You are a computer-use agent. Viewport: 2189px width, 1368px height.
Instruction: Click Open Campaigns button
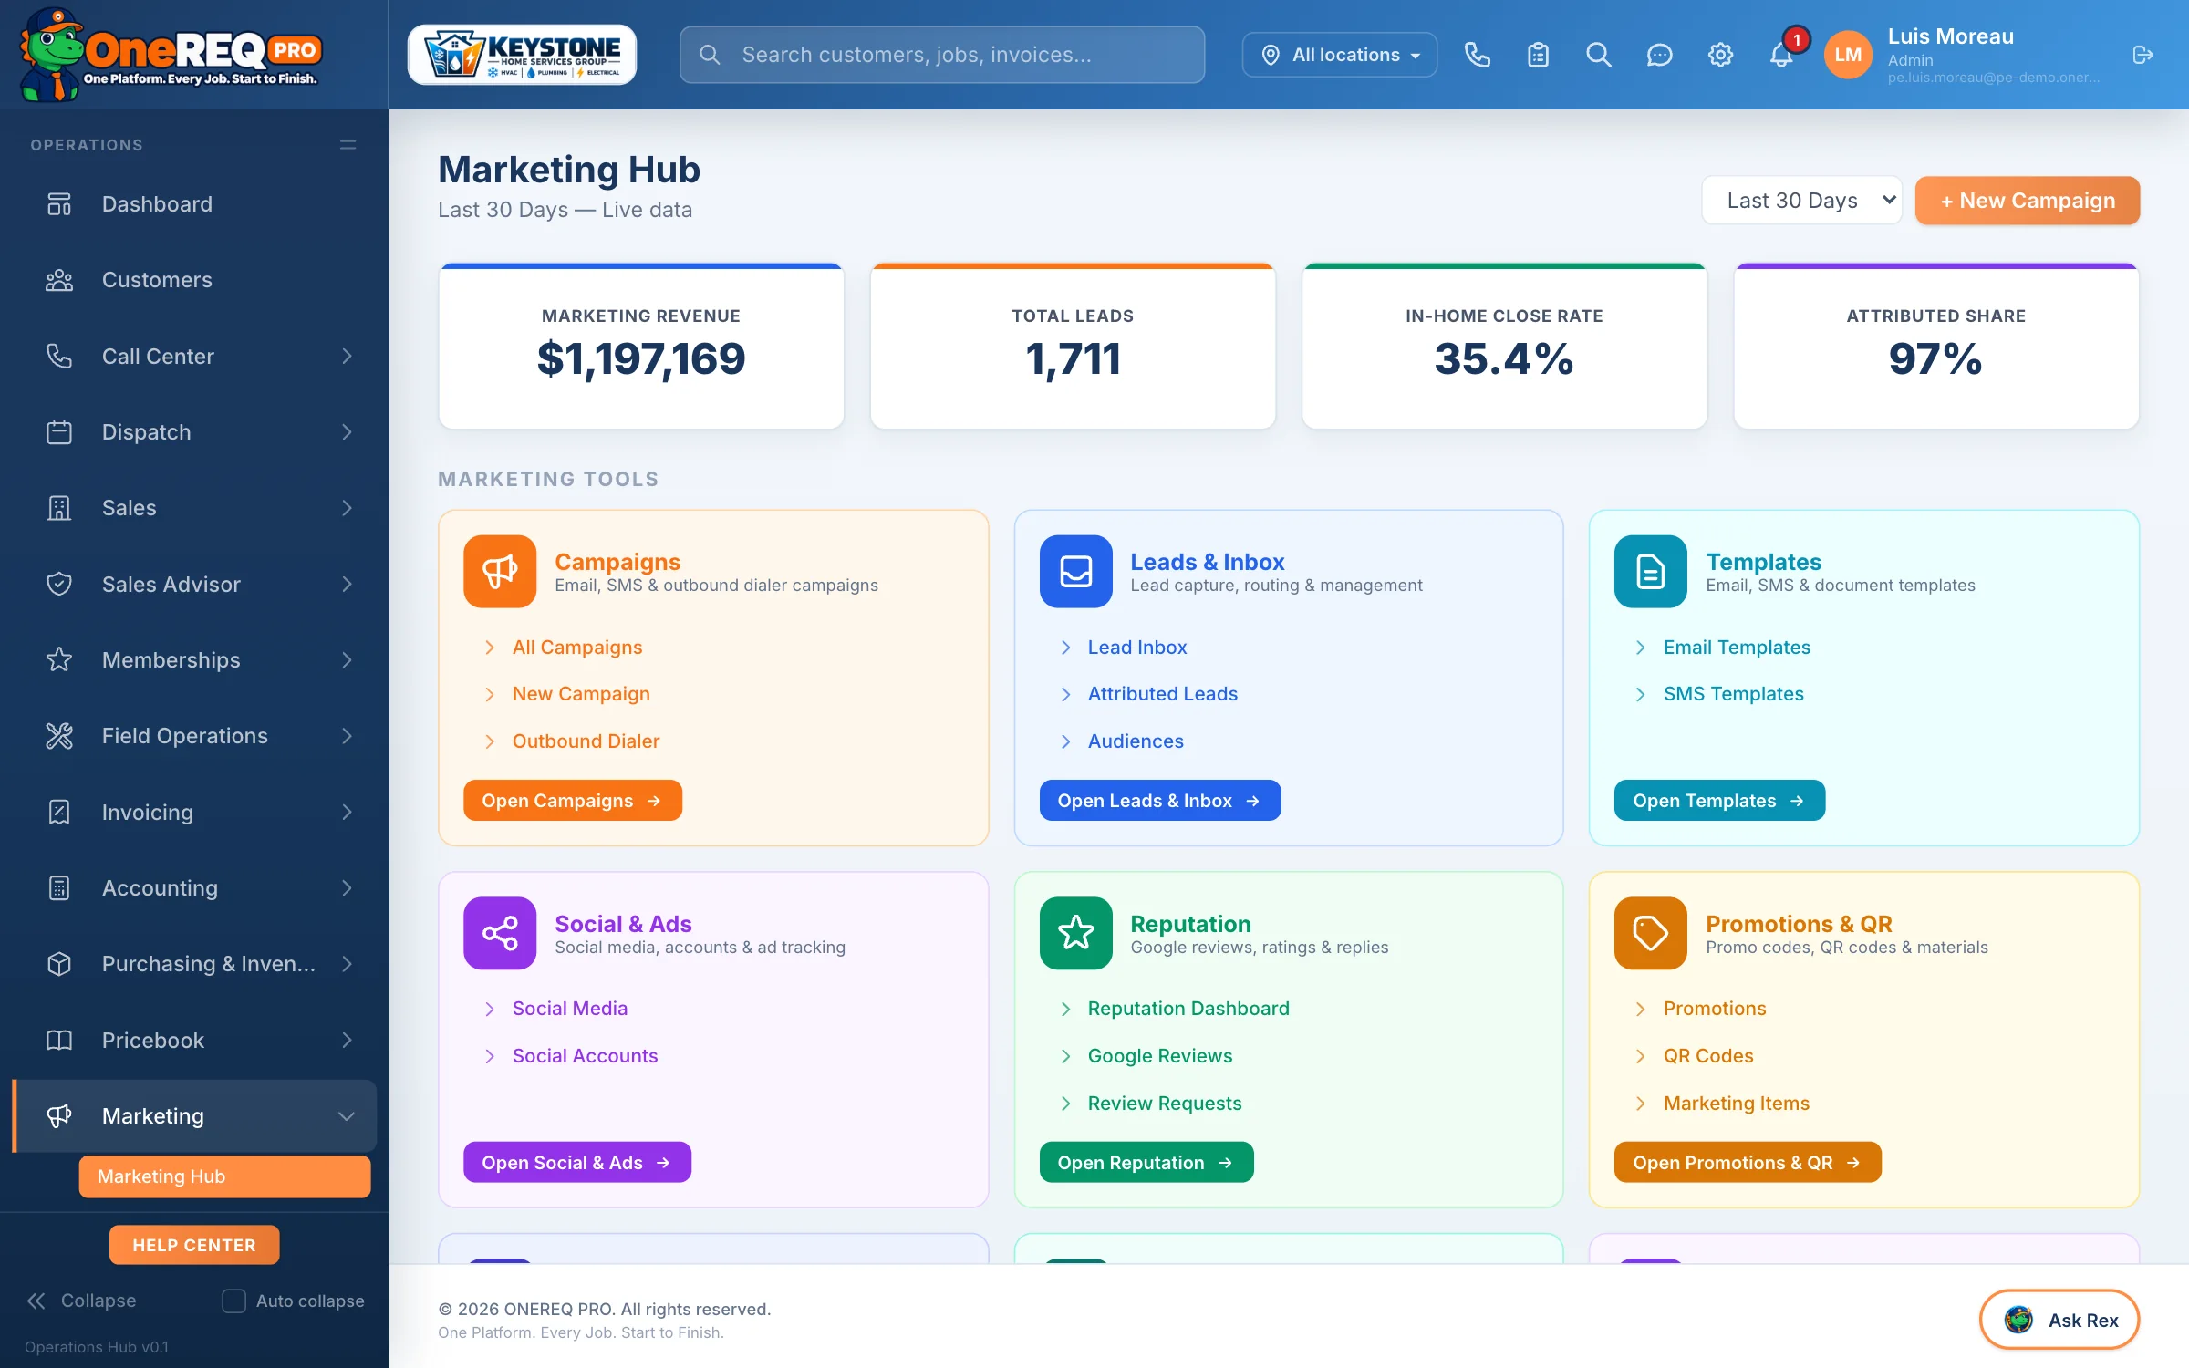pos(572,801)
